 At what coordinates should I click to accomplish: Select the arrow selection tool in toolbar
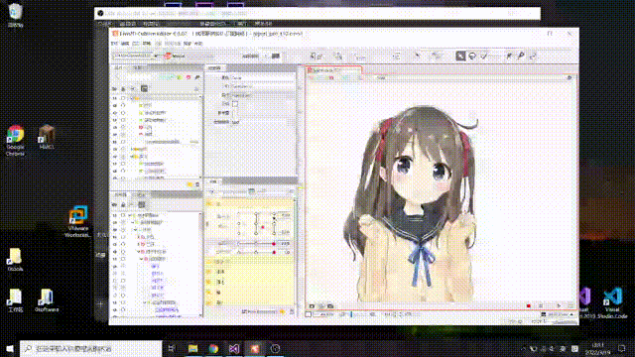point(460,56)
